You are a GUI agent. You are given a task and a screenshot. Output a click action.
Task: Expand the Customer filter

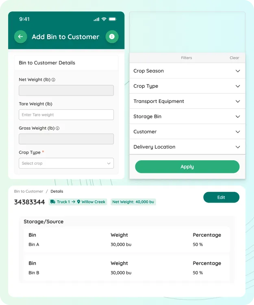click(238, 132)
